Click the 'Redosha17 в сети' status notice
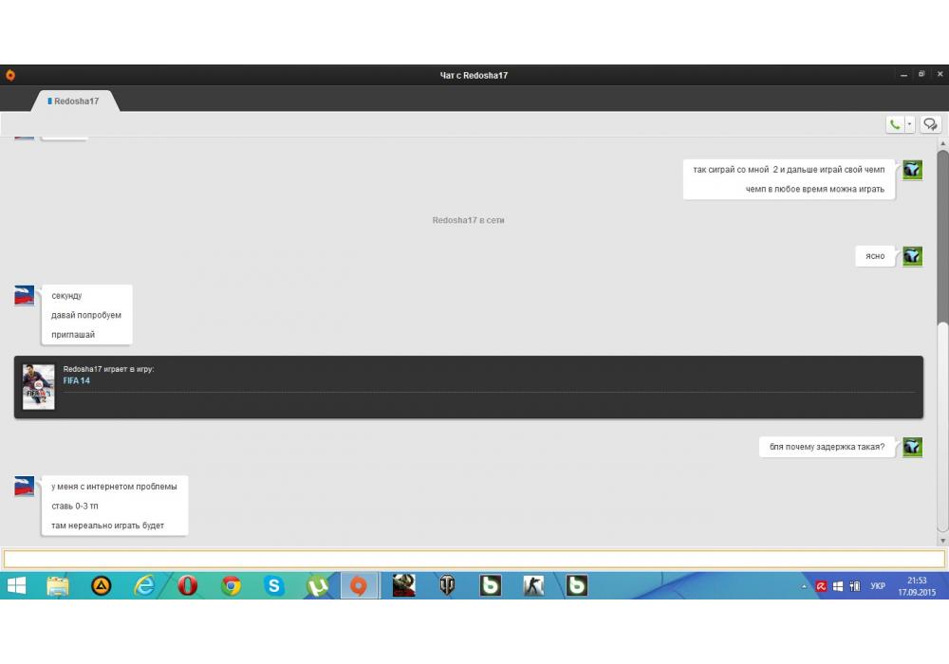Viewport: 949px width, 664px height. coord(468,220)
